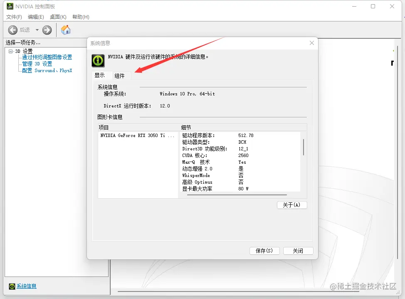
Task: Click the 显卡最大功率 80 W row
Action: point(241,189)
